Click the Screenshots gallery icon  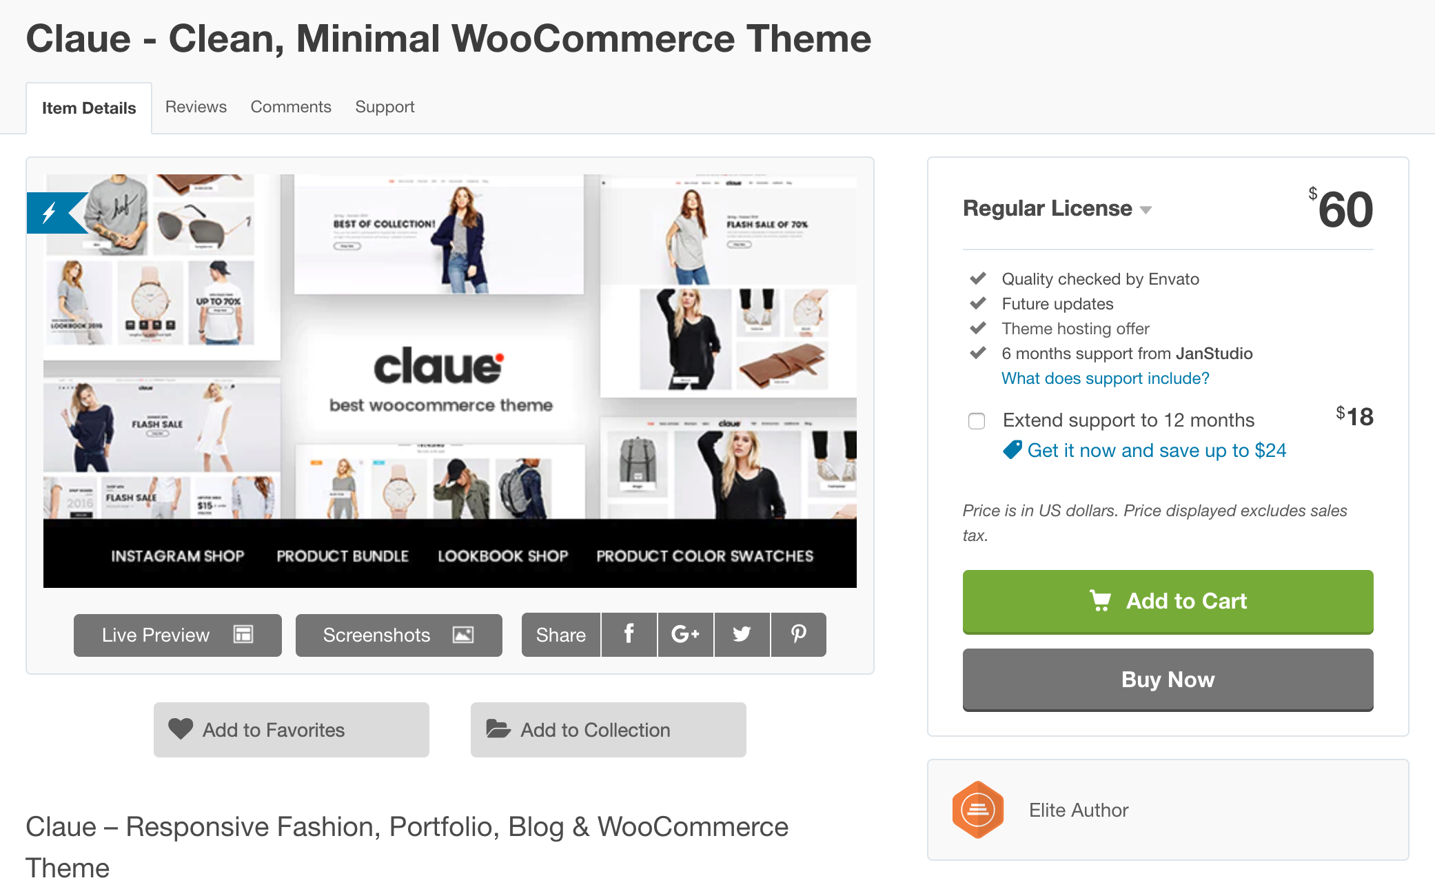(x=463, y=633)
